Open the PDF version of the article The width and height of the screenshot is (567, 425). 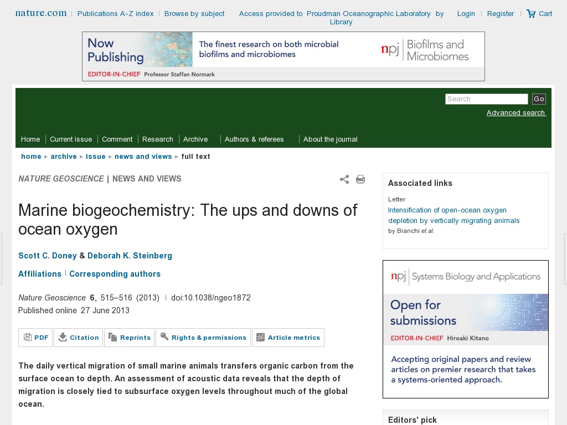coord(35,338)
